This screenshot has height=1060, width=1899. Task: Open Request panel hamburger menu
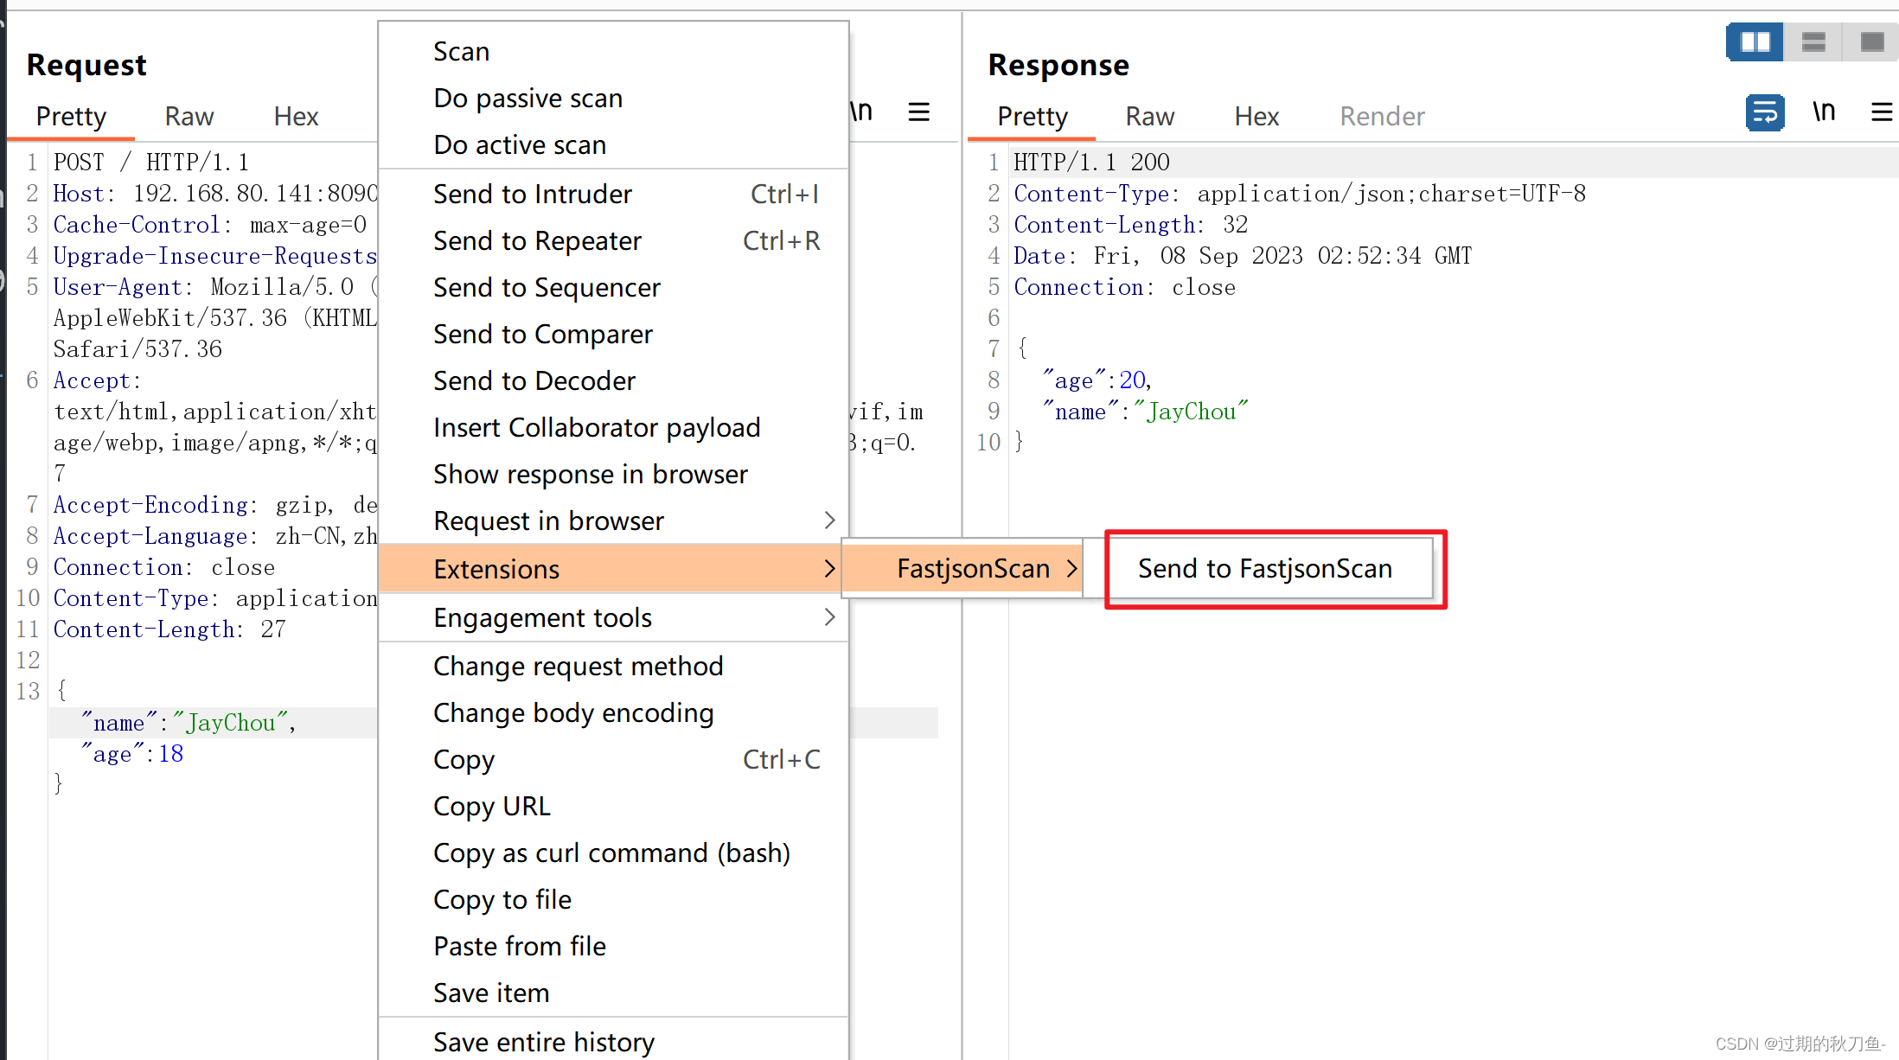tap(918, 112)
